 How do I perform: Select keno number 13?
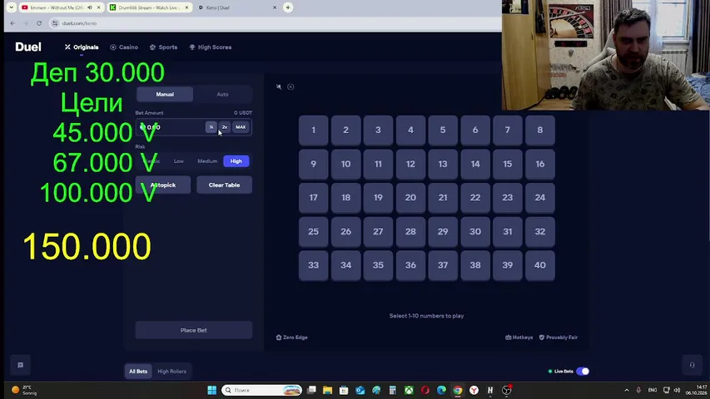(x=443, y=165)
